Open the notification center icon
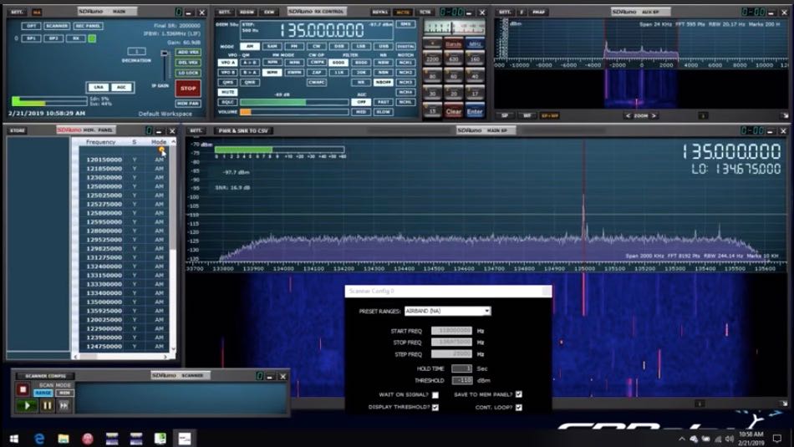This screenshot has height=447, width=794. click(x=777, y=439)
